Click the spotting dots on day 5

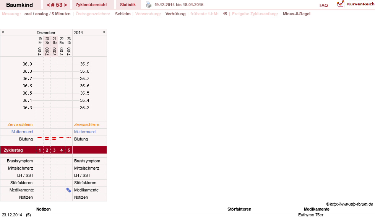coord(69,138)
